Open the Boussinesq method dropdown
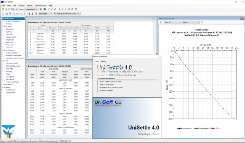 click(45, 14)
